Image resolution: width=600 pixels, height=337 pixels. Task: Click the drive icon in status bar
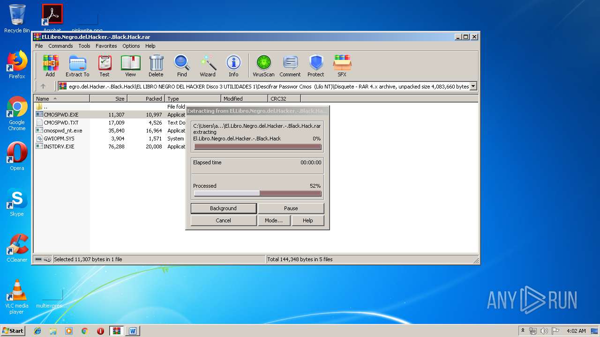click(38, 259)
